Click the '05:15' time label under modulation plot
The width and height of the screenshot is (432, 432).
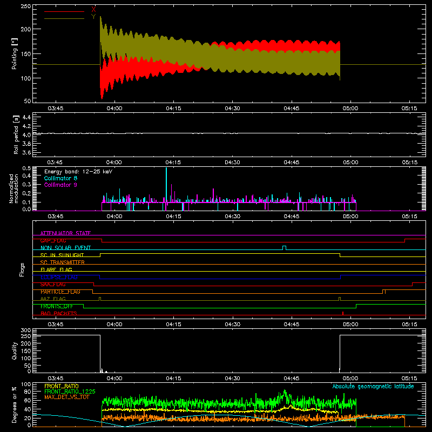click(409, 217)
